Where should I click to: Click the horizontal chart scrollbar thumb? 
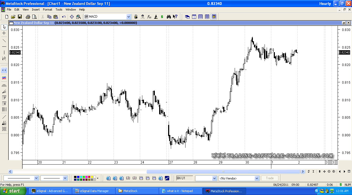[x=223, y=172]
